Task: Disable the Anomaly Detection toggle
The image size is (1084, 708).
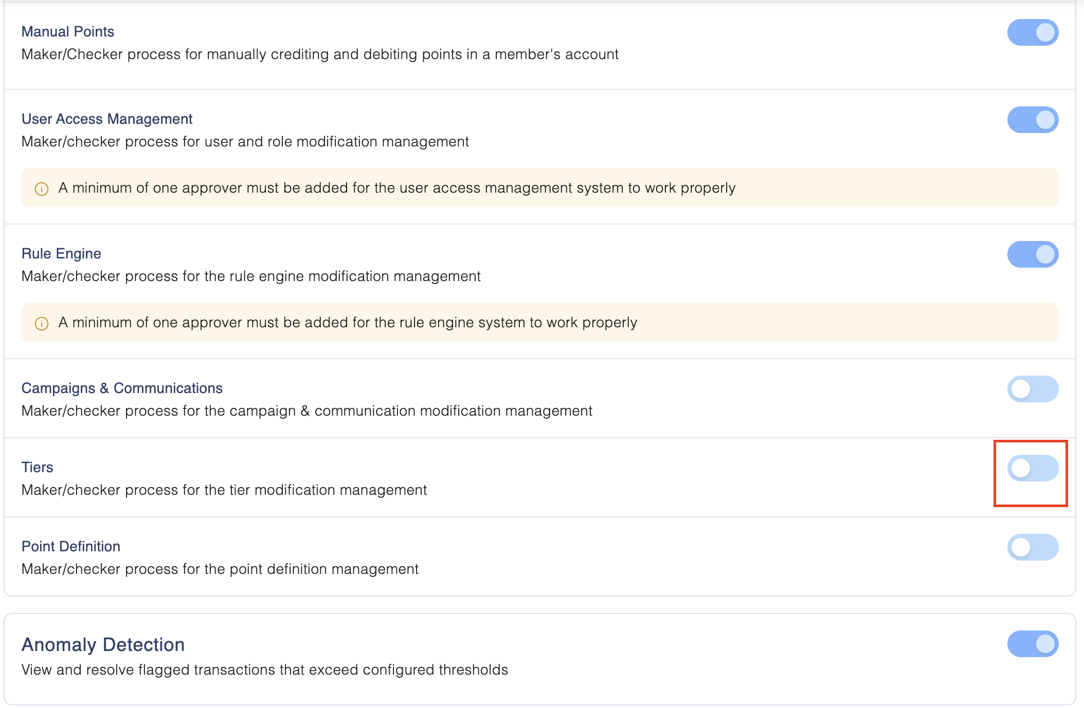Action: tap(1032, 644)
